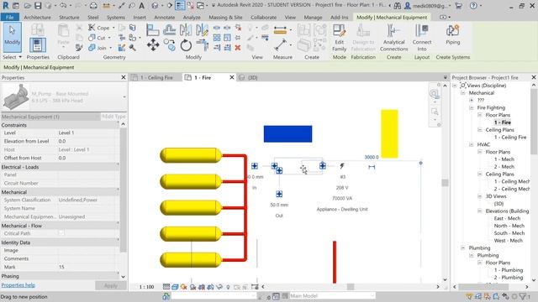Close the Properties palette
Screen dimensions: 538x302
pyautogui.click(x=124, y=78)
